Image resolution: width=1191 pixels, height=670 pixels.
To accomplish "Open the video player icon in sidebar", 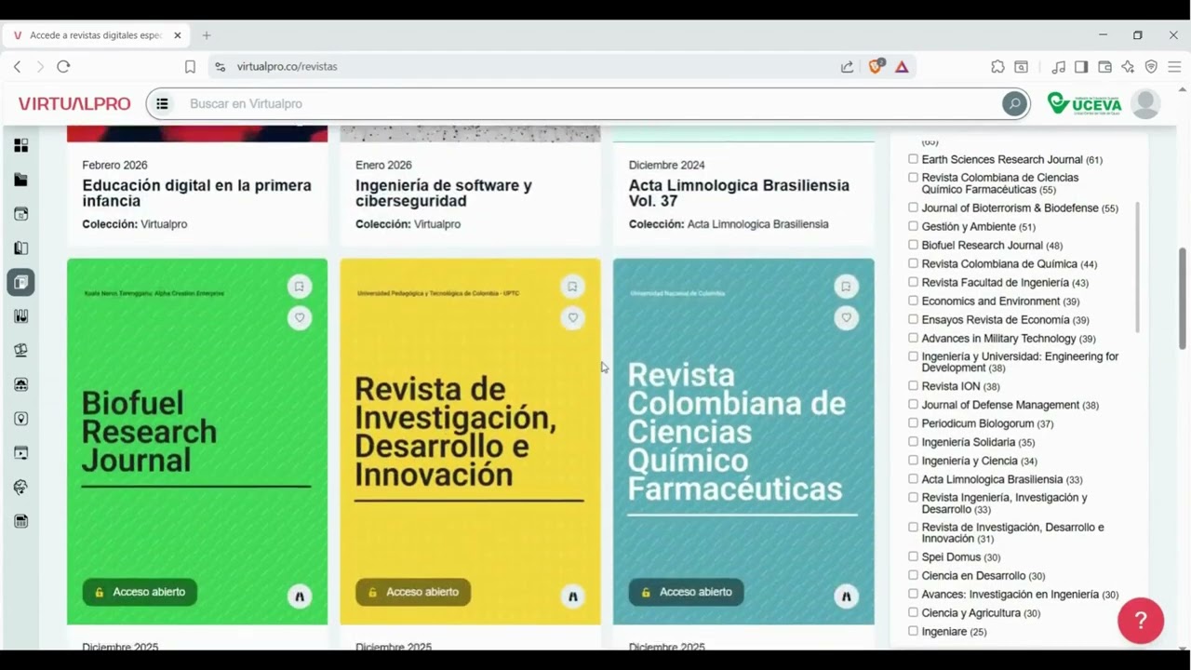I will (20, 453).
